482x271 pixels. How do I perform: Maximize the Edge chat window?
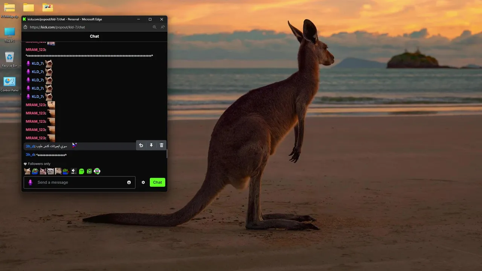[x=150, y=19]
